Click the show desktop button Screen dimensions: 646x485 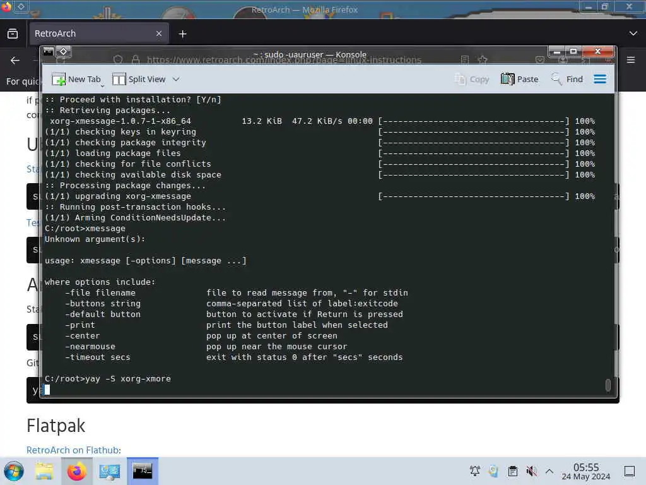pos(630,470)
